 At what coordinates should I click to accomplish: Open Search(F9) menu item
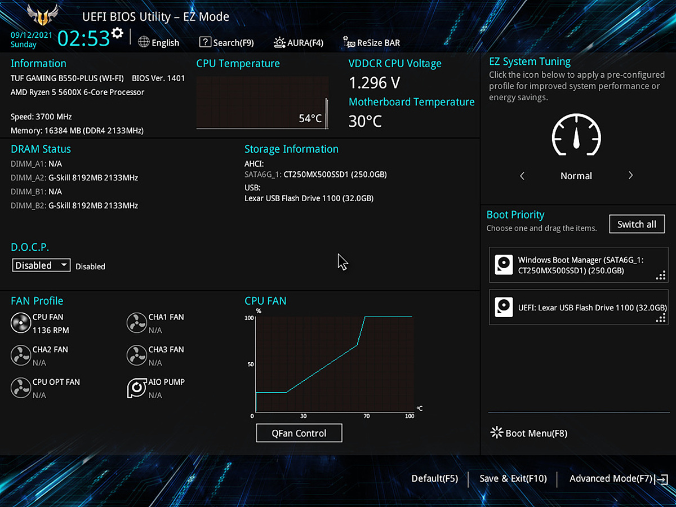click(226, 42)
